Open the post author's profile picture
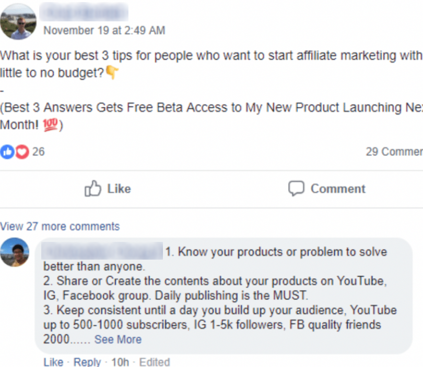The height and width of the screenshot is (367, 423). pyautogui.click(x=18, y=22)
